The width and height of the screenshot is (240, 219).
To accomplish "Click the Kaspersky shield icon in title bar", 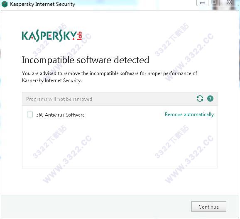I will [5, 4].
